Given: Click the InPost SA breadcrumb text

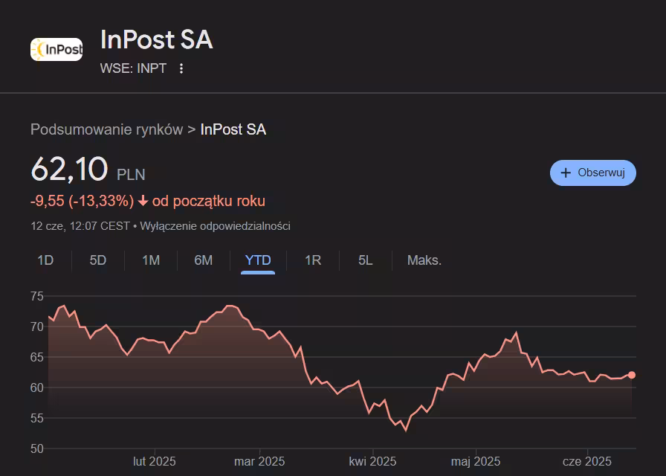Looking at the screenshot, I should pyautogui.click(x=233, y=129).
